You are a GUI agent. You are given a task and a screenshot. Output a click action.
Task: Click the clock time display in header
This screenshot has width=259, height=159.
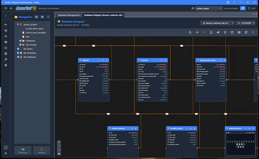(x=252, y=8)
